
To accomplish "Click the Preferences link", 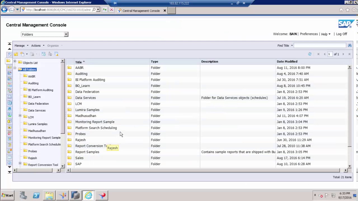I will [x=309, y=34].
